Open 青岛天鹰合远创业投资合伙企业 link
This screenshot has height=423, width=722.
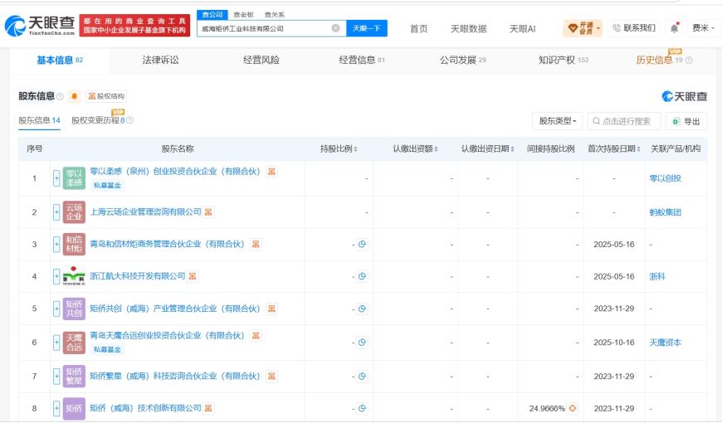tap(167, 336)
